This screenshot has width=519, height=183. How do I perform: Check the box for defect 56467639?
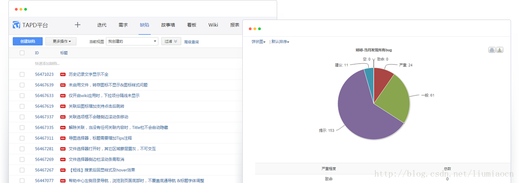pyautogui.click(x=22, y=85)
